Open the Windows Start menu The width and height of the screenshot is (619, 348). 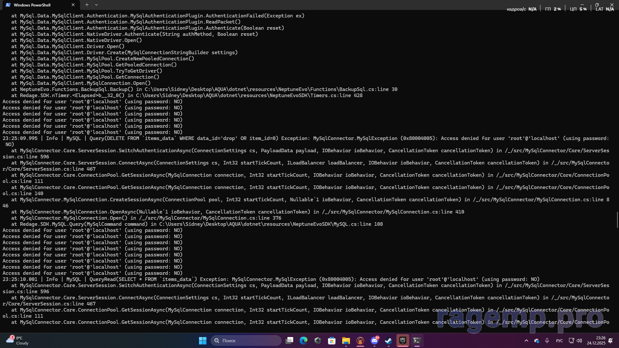click(203, 341)
